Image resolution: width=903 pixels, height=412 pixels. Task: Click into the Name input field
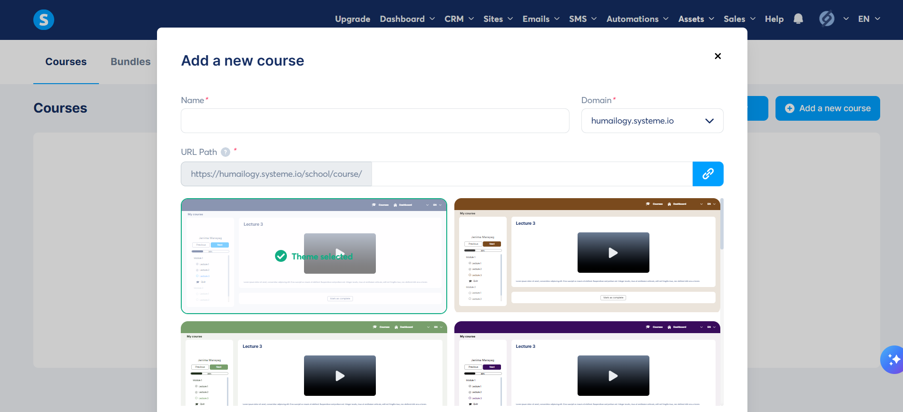(375, 121)
